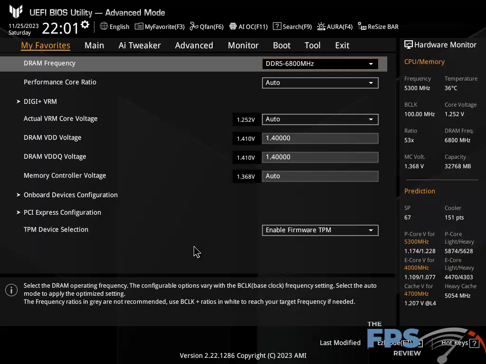This screenshot has width=486, height=364.
Task: Click the TUF logo in header
Action: (16, 11)
